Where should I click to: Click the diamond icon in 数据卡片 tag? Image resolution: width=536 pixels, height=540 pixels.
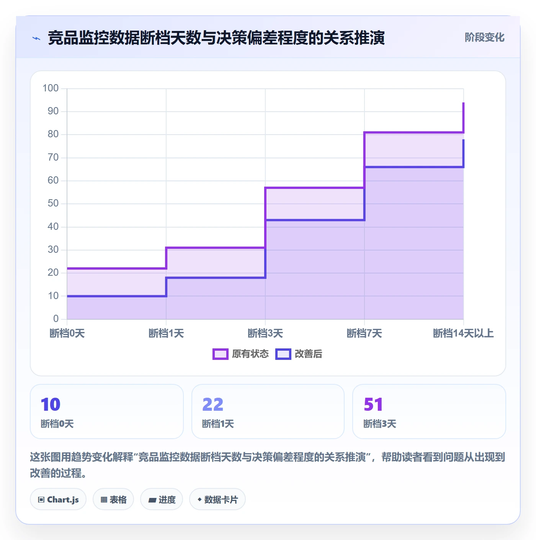click(x=199, y=499)
